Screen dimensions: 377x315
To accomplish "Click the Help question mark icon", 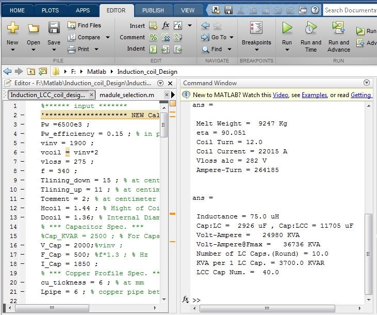I will pyautogui.click(x=315, y=10).
